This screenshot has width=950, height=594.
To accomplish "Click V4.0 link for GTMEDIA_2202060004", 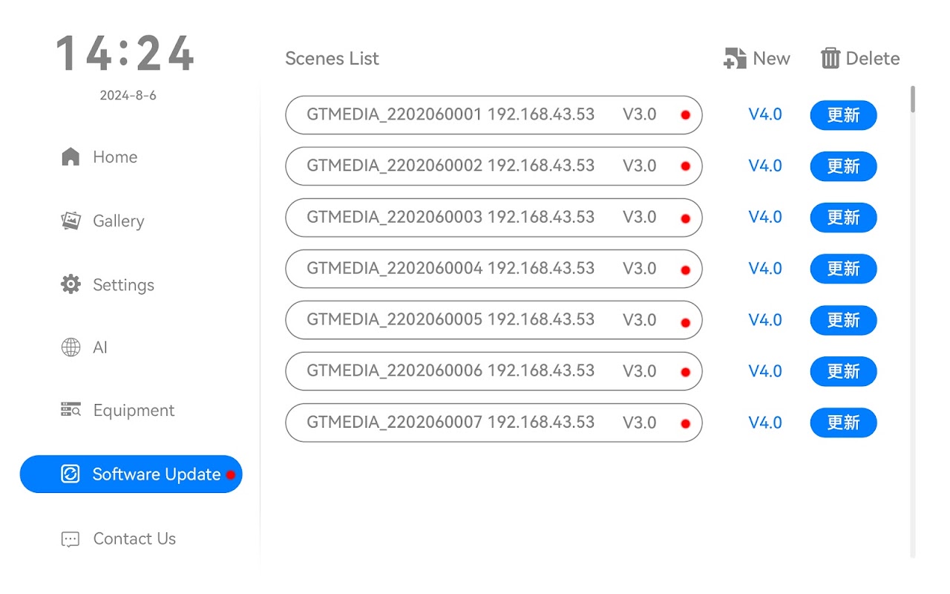I will click(x=765, y=268).
